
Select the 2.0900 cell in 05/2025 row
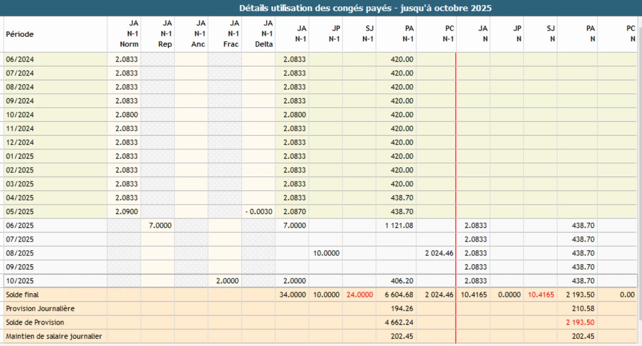pyautogui.click(x=124, y=212)
